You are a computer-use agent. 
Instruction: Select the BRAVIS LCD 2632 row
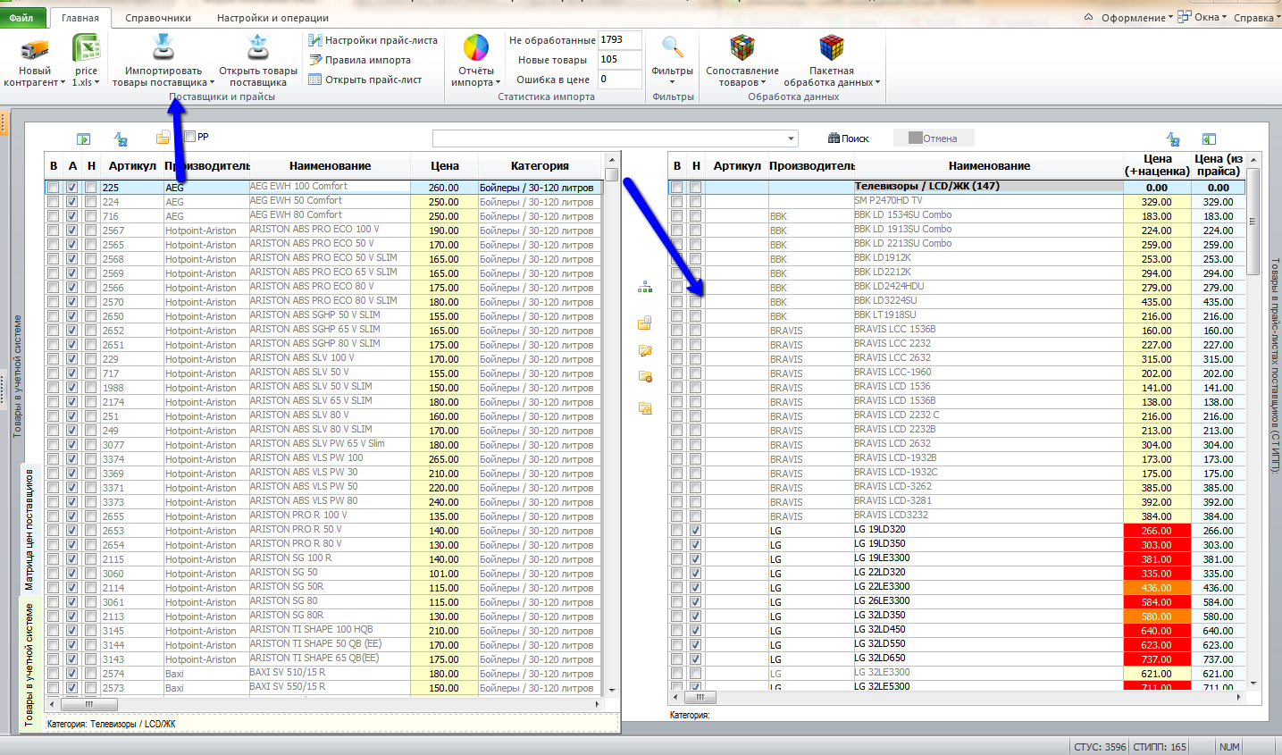pyautogui.click(x=957, y=445)
